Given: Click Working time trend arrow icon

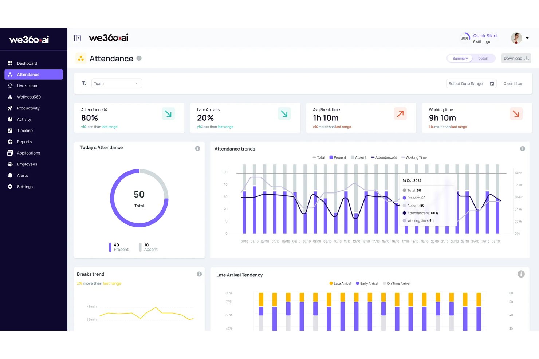Looking at the screenshot, I should click(516, 114).
